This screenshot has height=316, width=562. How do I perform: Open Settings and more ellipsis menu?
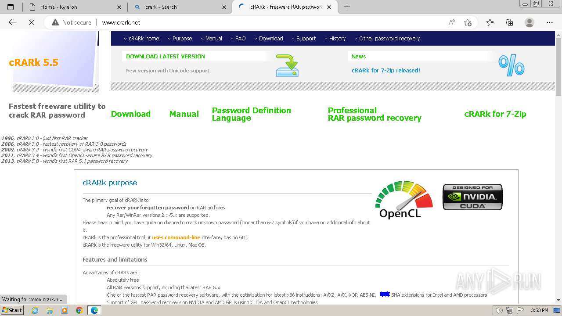pos(550,22)
